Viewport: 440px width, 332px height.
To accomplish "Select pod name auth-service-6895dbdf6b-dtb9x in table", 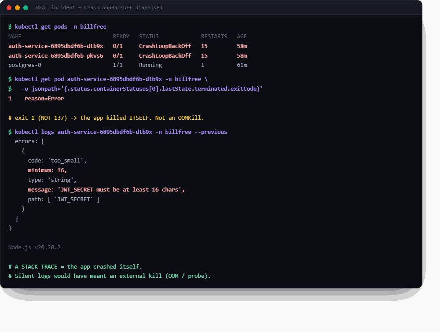I will 56,46.
